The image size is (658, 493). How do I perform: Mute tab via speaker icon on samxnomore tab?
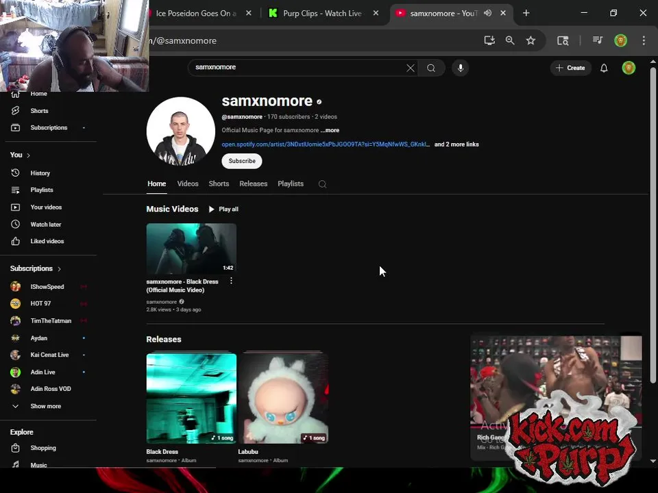(x=487, y=13)
